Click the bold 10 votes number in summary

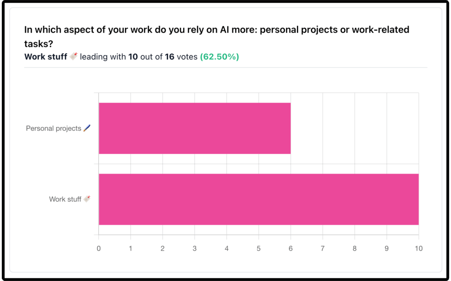coord(133,57)
